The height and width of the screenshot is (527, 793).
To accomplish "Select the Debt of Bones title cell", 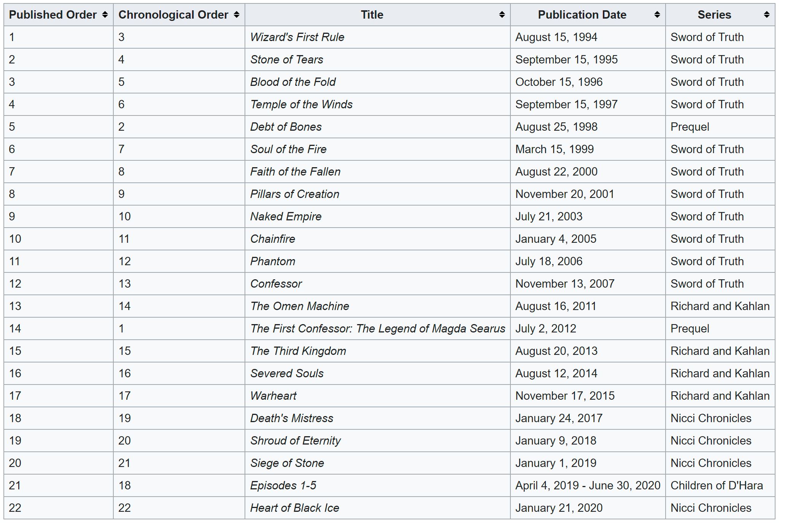I will [286, 127].
